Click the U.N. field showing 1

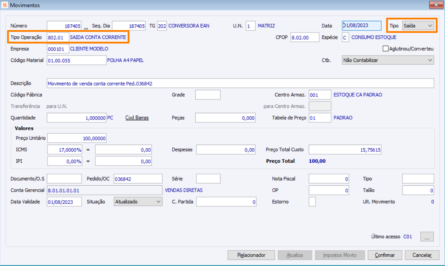coord(250,26)
